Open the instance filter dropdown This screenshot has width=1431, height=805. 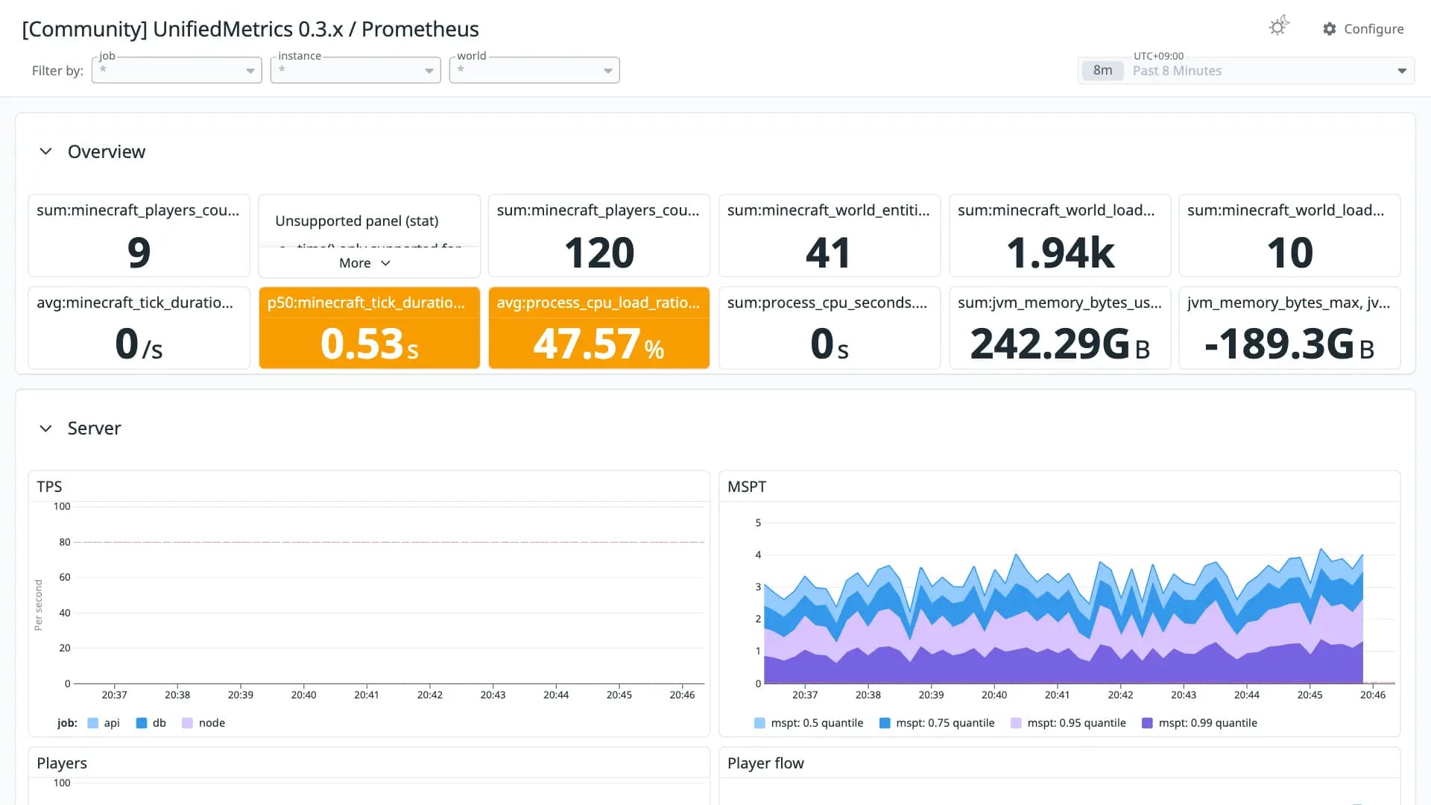pyautogui.click(x=356, y=70)
